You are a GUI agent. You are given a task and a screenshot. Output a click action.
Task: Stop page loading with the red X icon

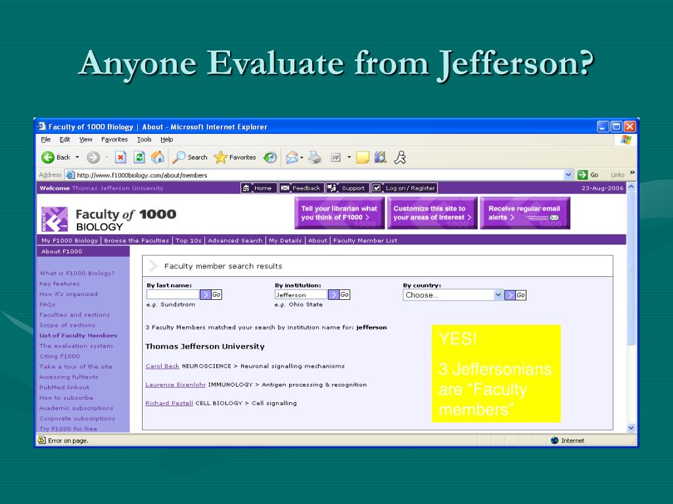click(x=121, y=157)
